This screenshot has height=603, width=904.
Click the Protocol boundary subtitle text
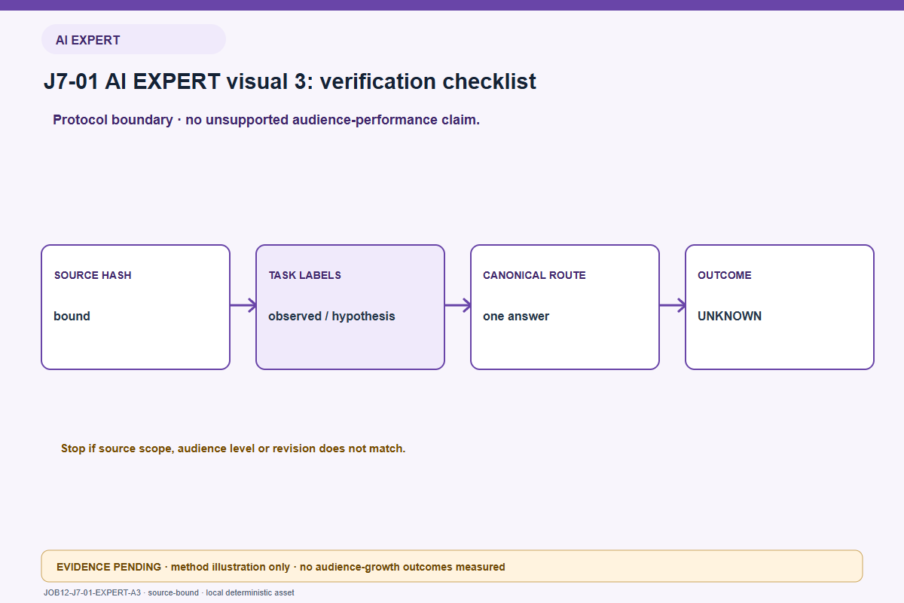coord(266,120)
